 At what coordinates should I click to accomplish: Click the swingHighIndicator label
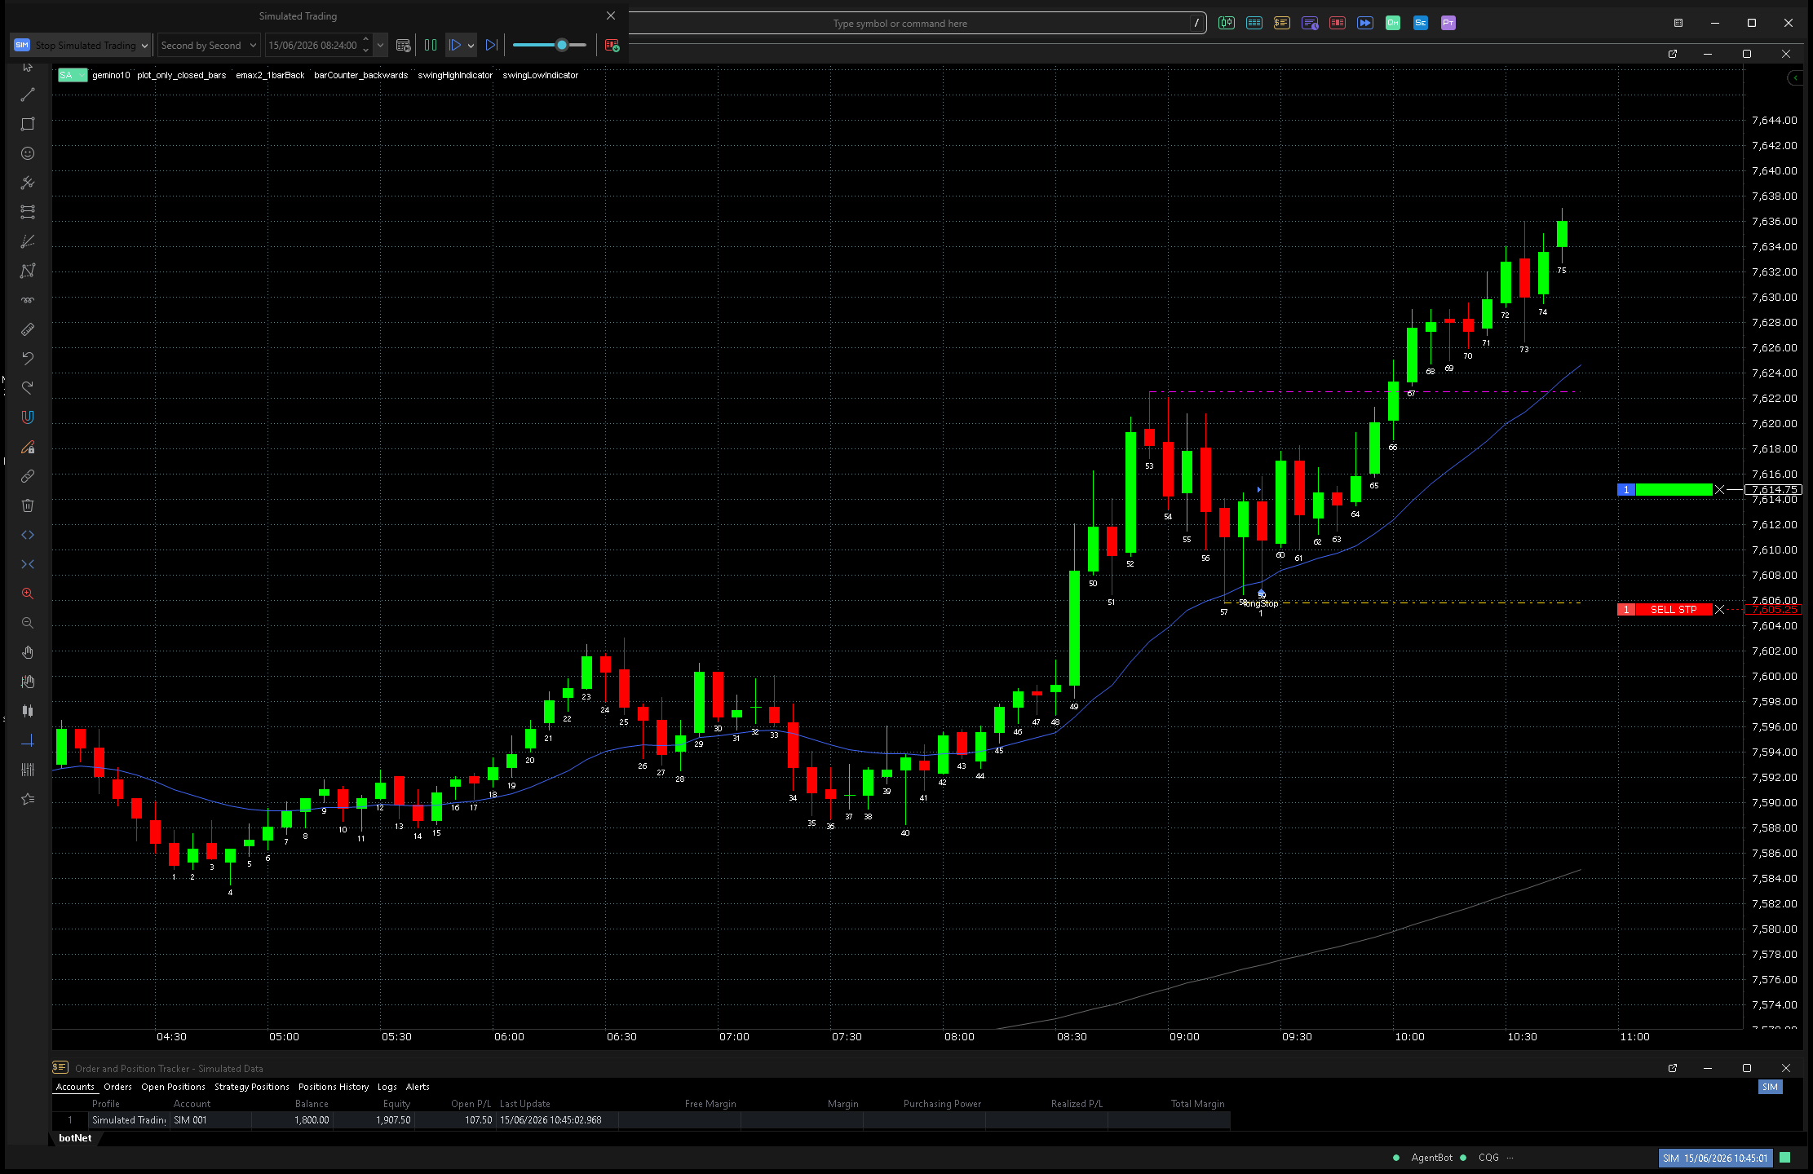click(455, 75)
